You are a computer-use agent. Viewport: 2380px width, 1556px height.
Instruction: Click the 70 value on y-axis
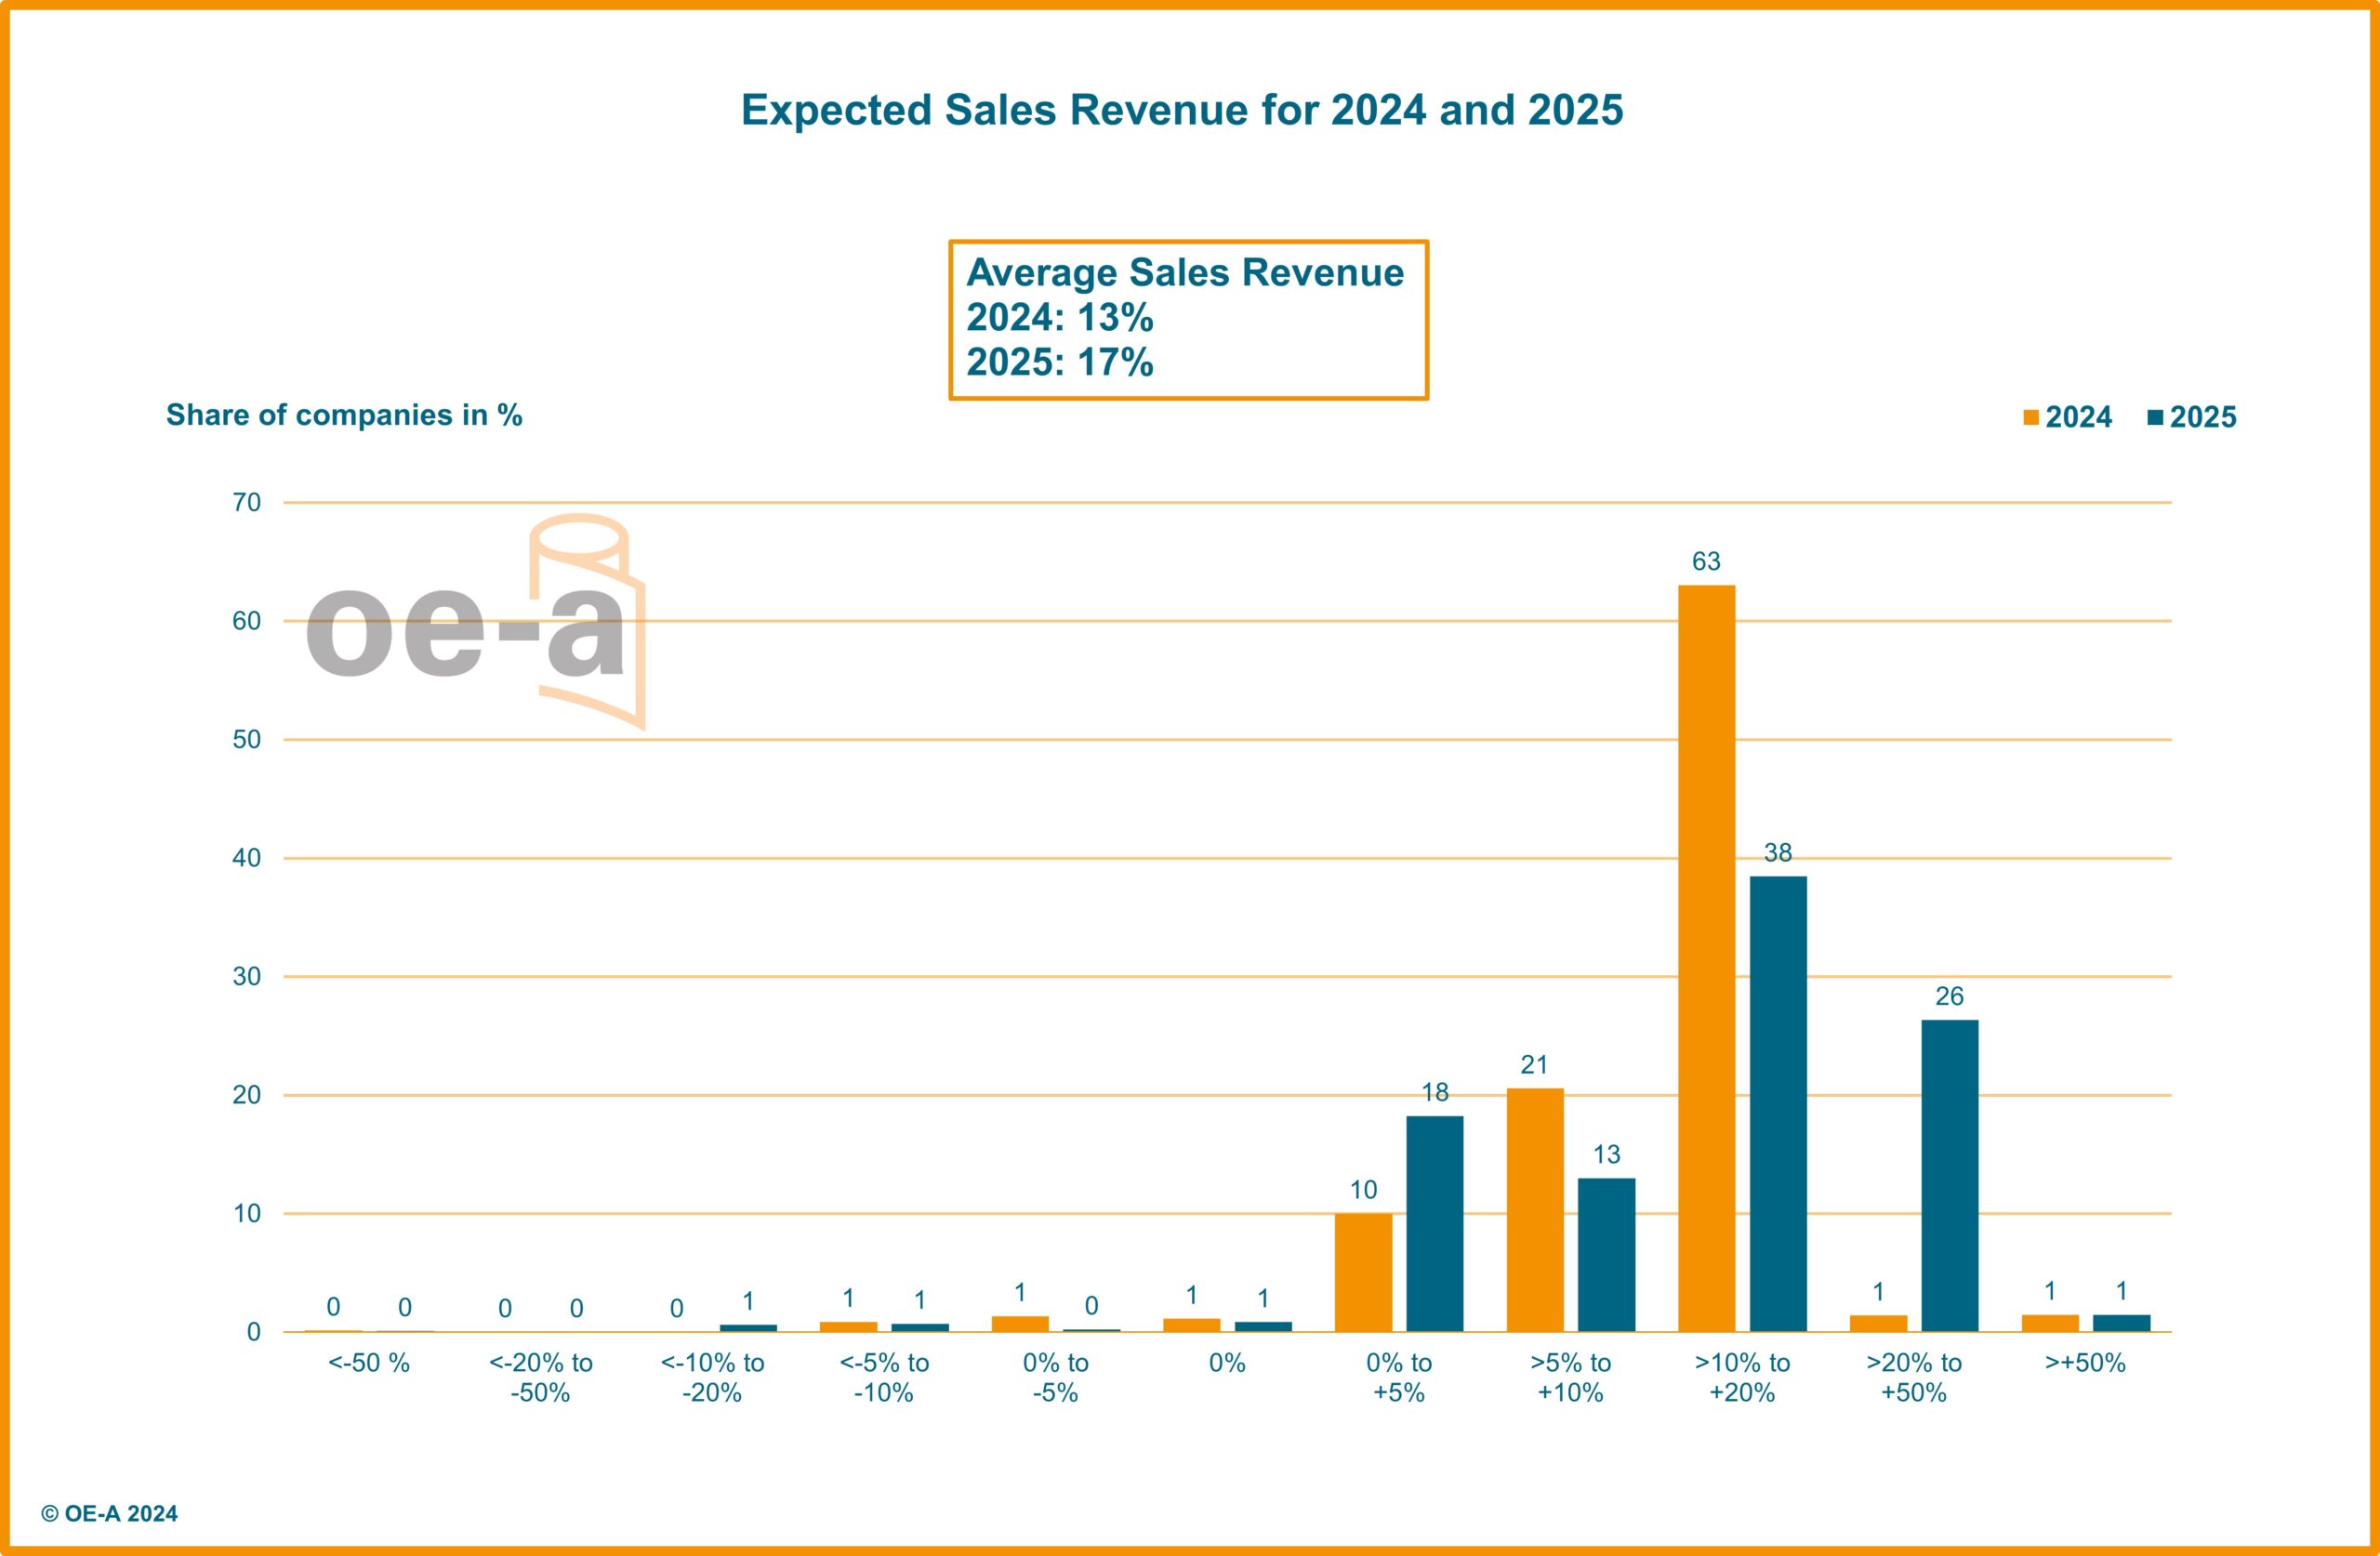click(x=246, y=502)
